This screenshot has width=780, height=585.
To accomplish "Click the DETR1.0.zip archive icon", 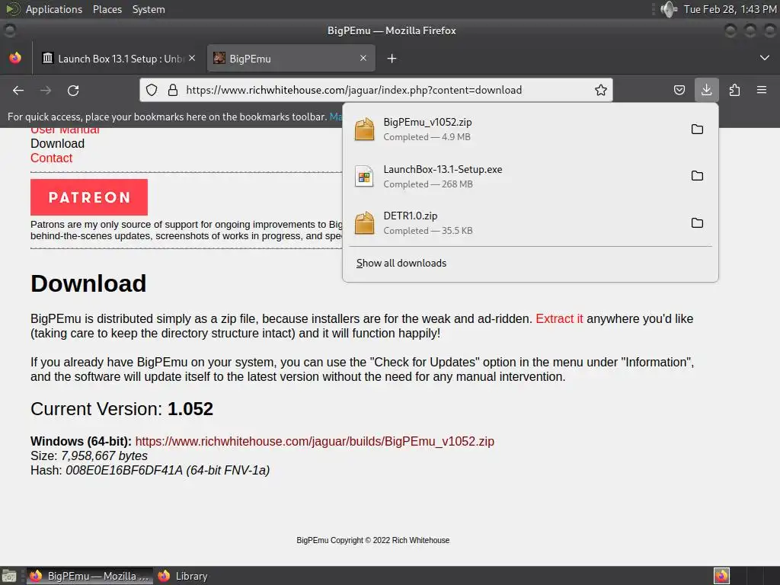I will pos(364,223).
